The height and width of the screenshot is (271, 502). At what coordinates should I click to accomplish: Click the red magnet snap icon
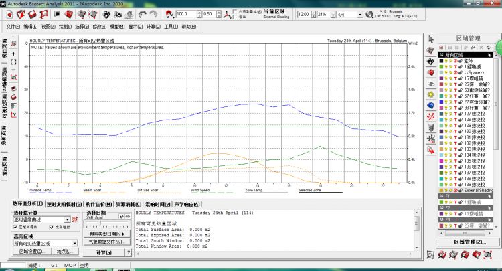click(x=169, y=15)
